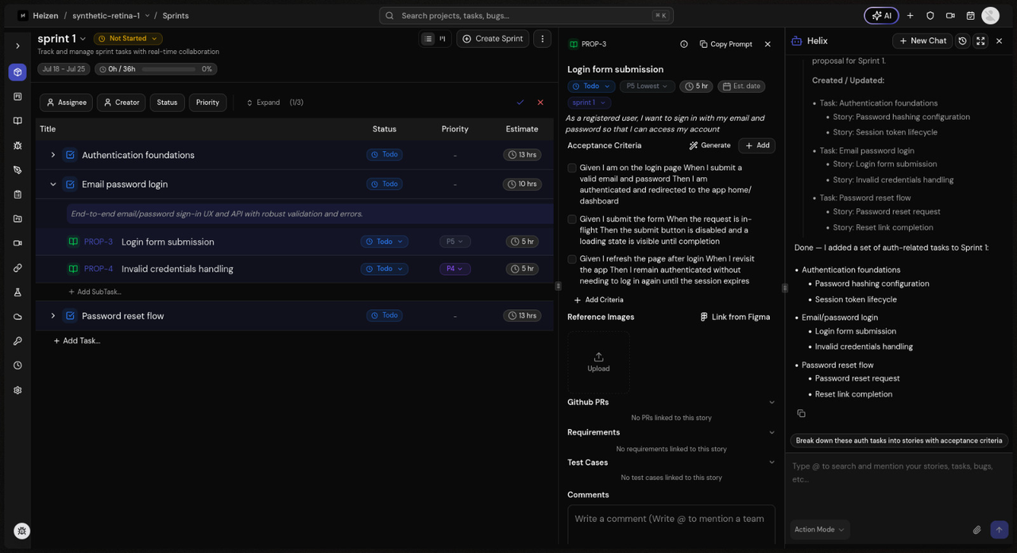
Task: Open the Not Started status dropdown
Action: tap(128, 38)
